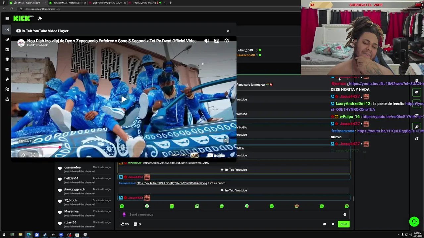Click the green Chat send button
The height and width of the screenshot is (238, 424).
point(344,224)
